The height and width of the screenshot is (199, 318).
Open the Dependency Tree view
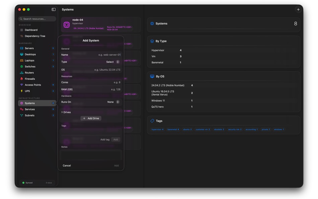coord(35,36)
